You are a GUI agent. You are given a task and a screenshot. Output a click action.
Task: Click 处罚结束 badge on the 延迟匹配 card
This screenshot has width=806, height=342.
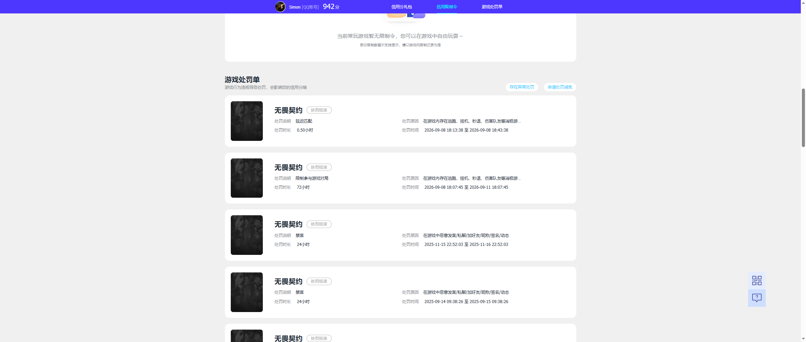tap(319, 110)
